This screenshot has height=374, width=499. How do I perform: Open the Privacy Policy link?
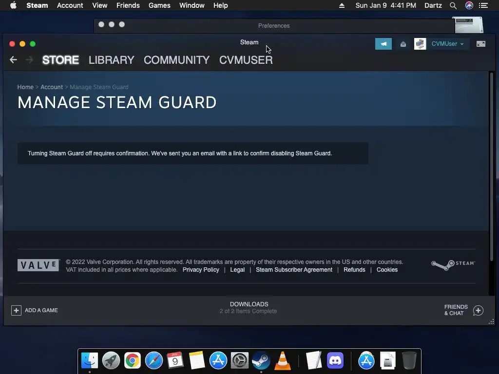pos(201,270)
